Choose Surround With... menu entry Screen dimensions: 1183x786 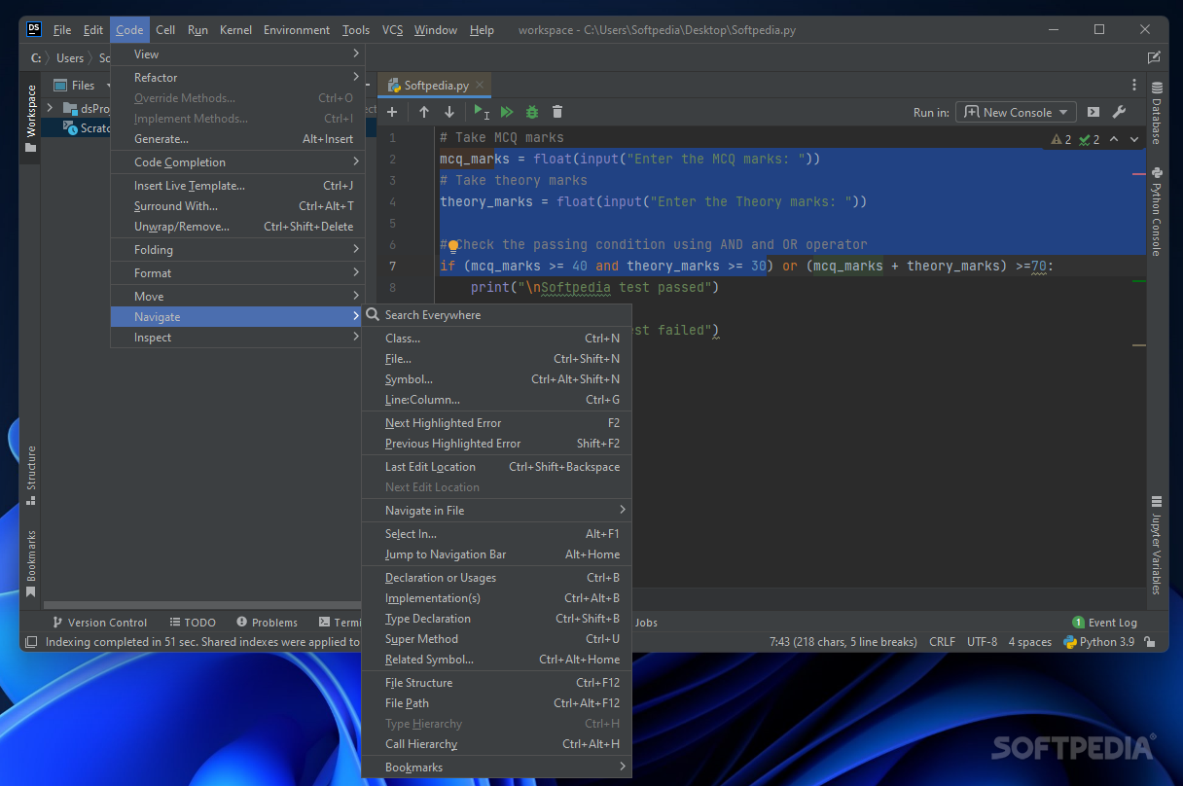pos(237,206)
